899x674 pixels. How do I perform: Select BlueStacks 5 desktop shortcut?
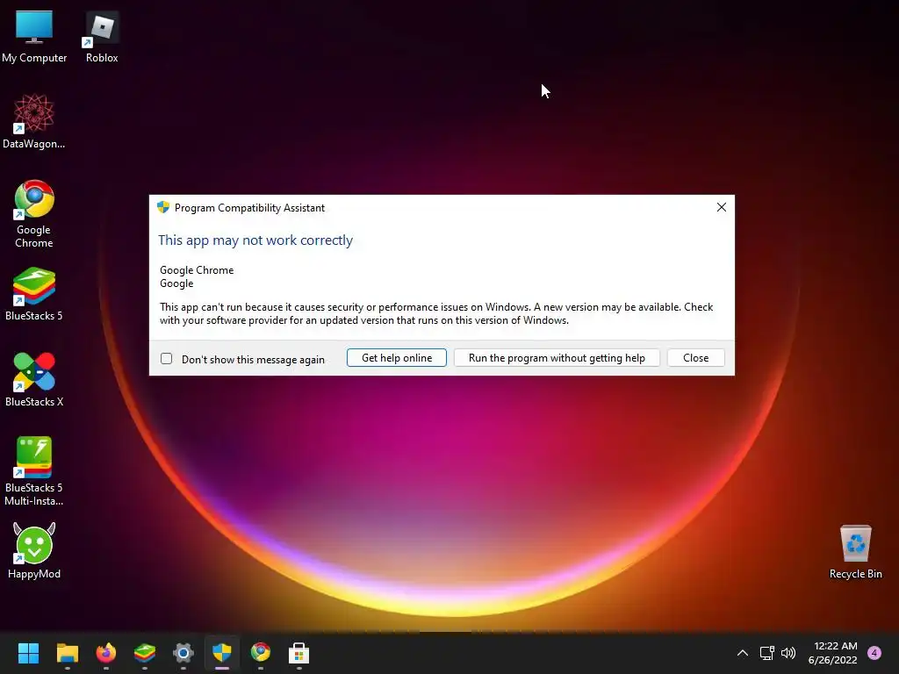click(x=34, y=293)
